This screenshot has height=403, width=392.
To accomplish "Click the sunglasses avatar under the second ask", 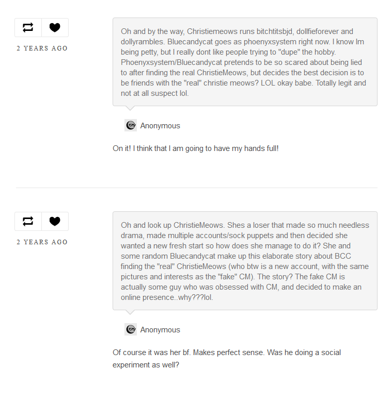I will coord(131,329).
